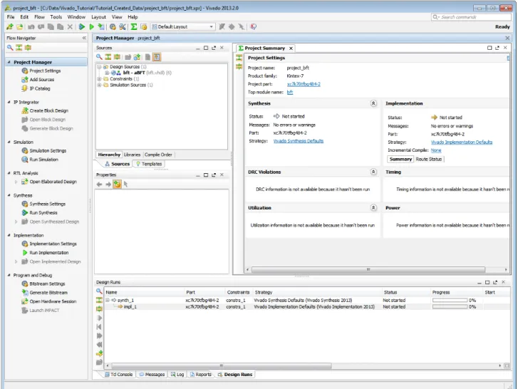Collapse all in the Sources panel

click(x=108, y=57)
